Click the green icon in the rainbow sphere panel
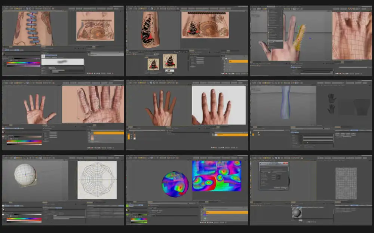This screenshot has height=233, width=374. pyautogui.click(x=128, y=206)
